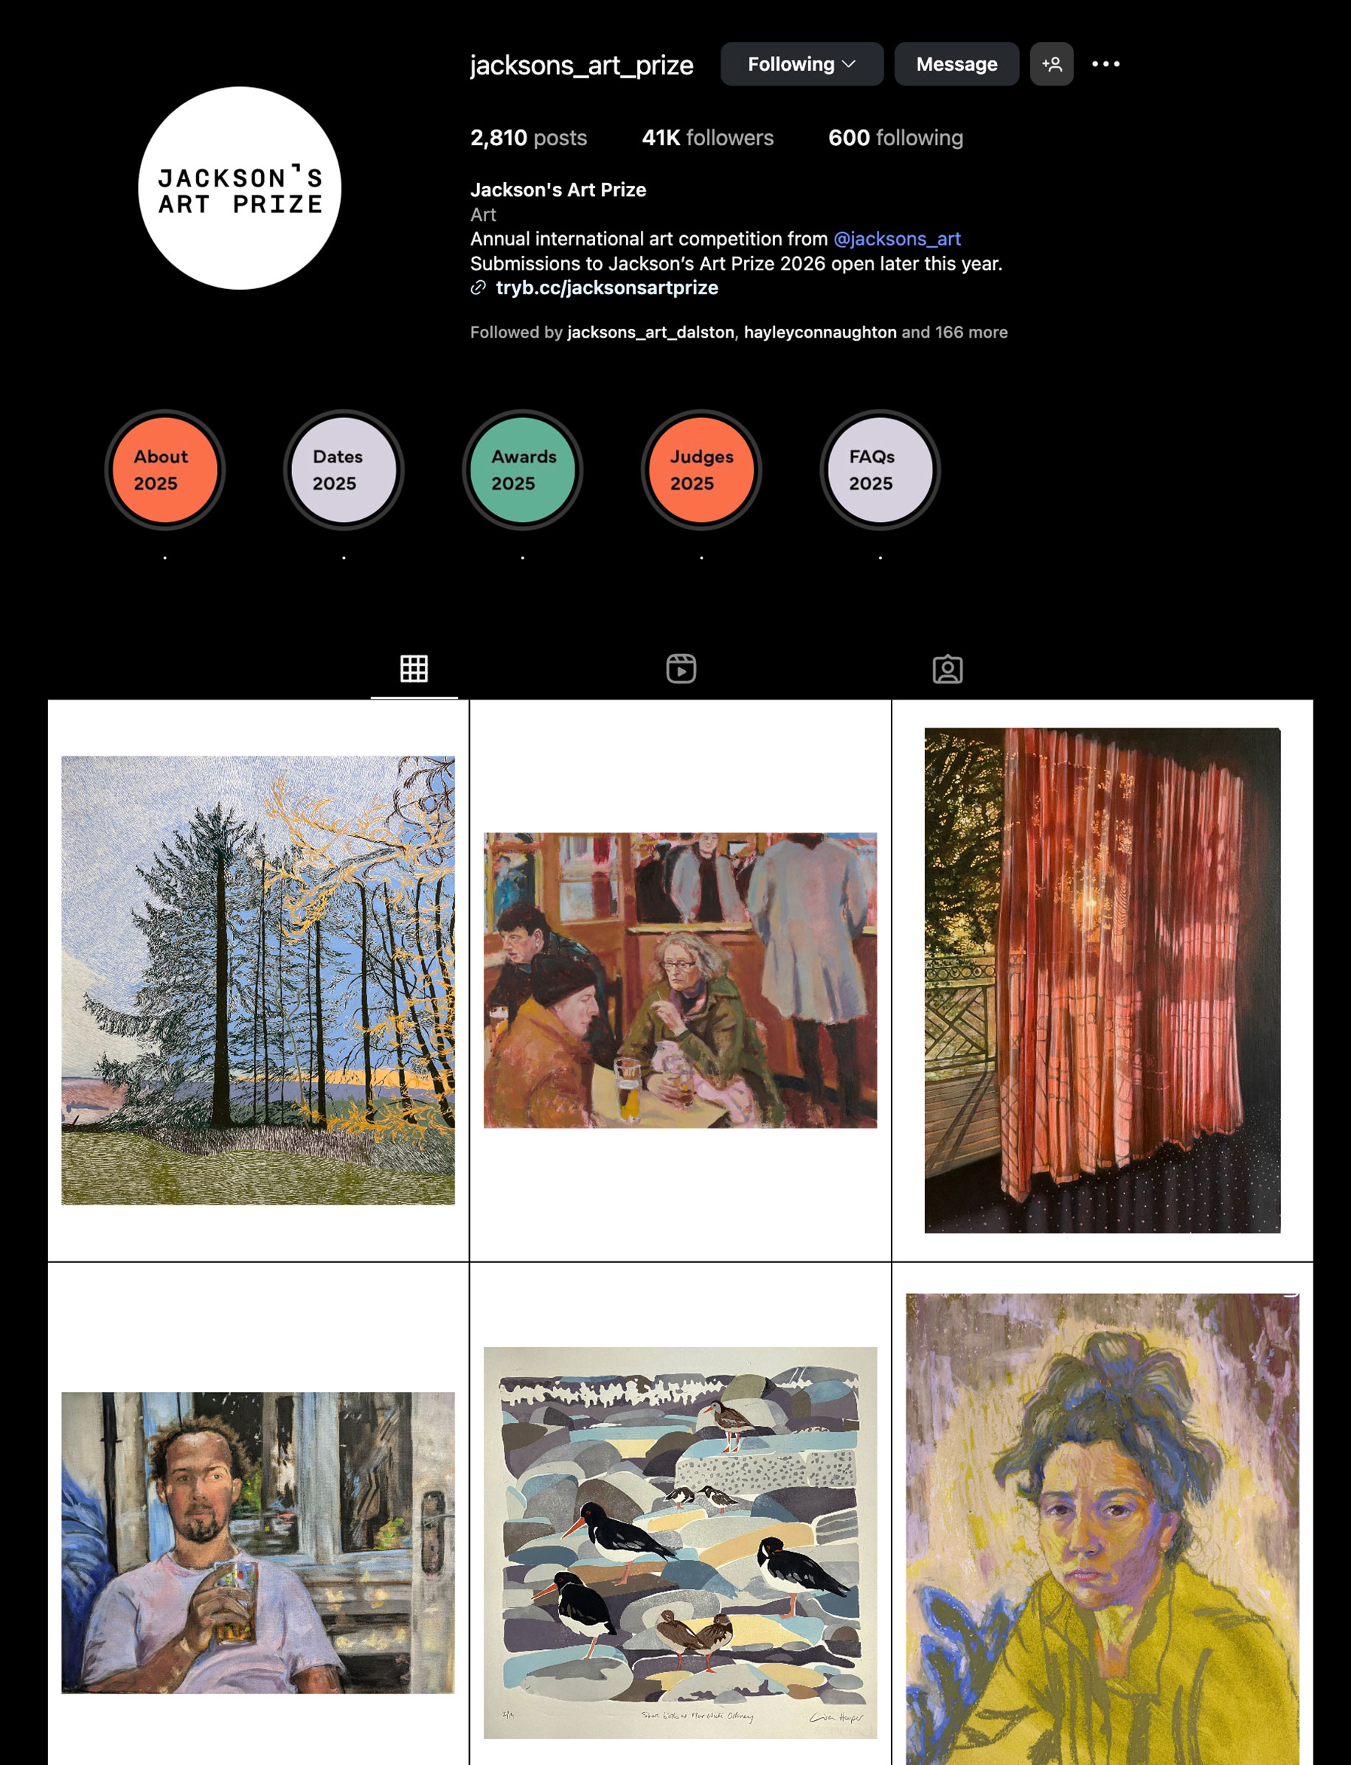This screenshot has height=1765, width=1351.
Task: Open the red curtain painting post
Action: tap(1102, 981)
